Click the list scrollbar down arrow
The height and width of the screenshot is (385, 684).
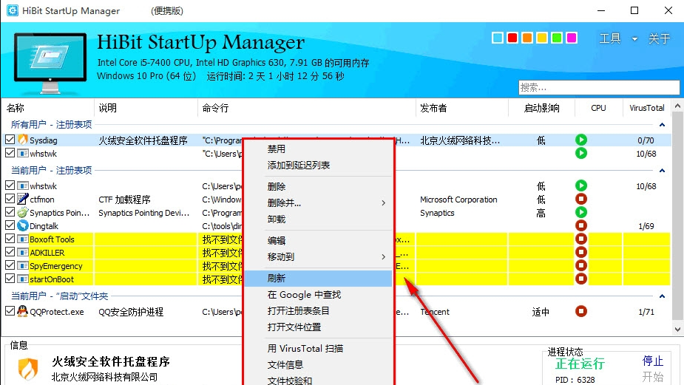pyautogui.click(x=677, y=330)
